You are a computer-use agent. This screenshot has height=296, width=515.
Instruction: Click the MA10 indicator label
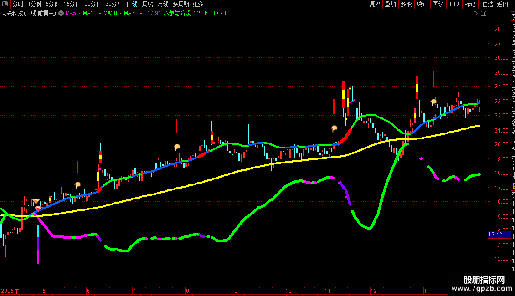click(x=92, y=14)
